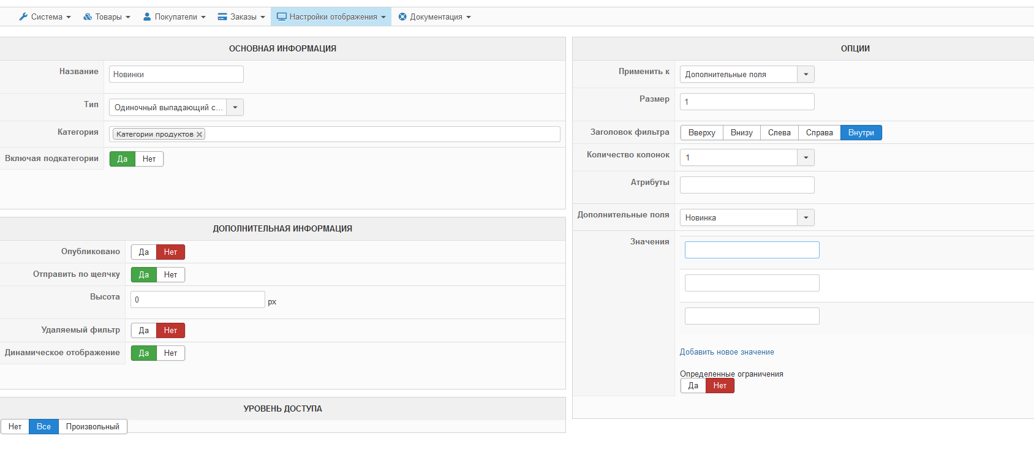This screenshot has height=463, width=1034.
Task: Open the Заказы menu
Action: (x=241, y=17)
